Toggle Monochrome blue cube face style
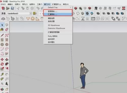 click(x=92, y=13)
